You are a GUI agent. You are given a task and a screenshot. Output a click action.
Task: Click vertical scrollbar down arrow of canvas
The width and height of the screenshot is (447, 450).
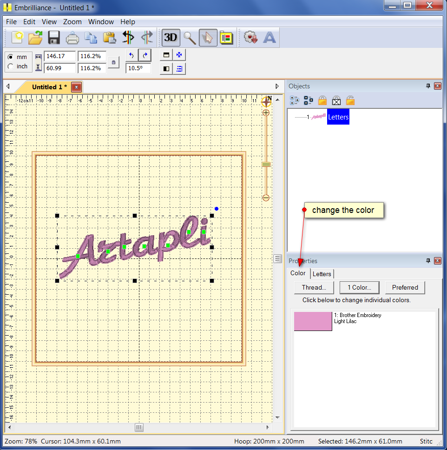coord(277,417)
